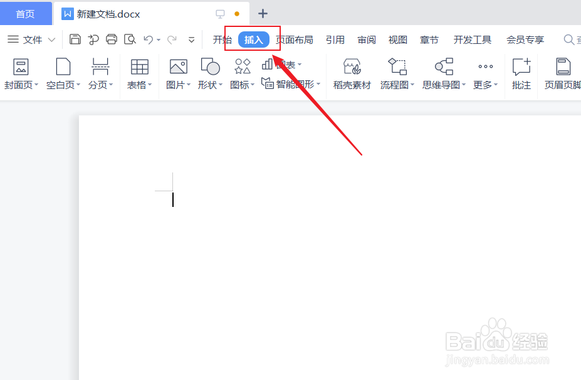This screenshot has height=380, width=581.
Task: Open the 文件 menu
Action: click(33, 40)
